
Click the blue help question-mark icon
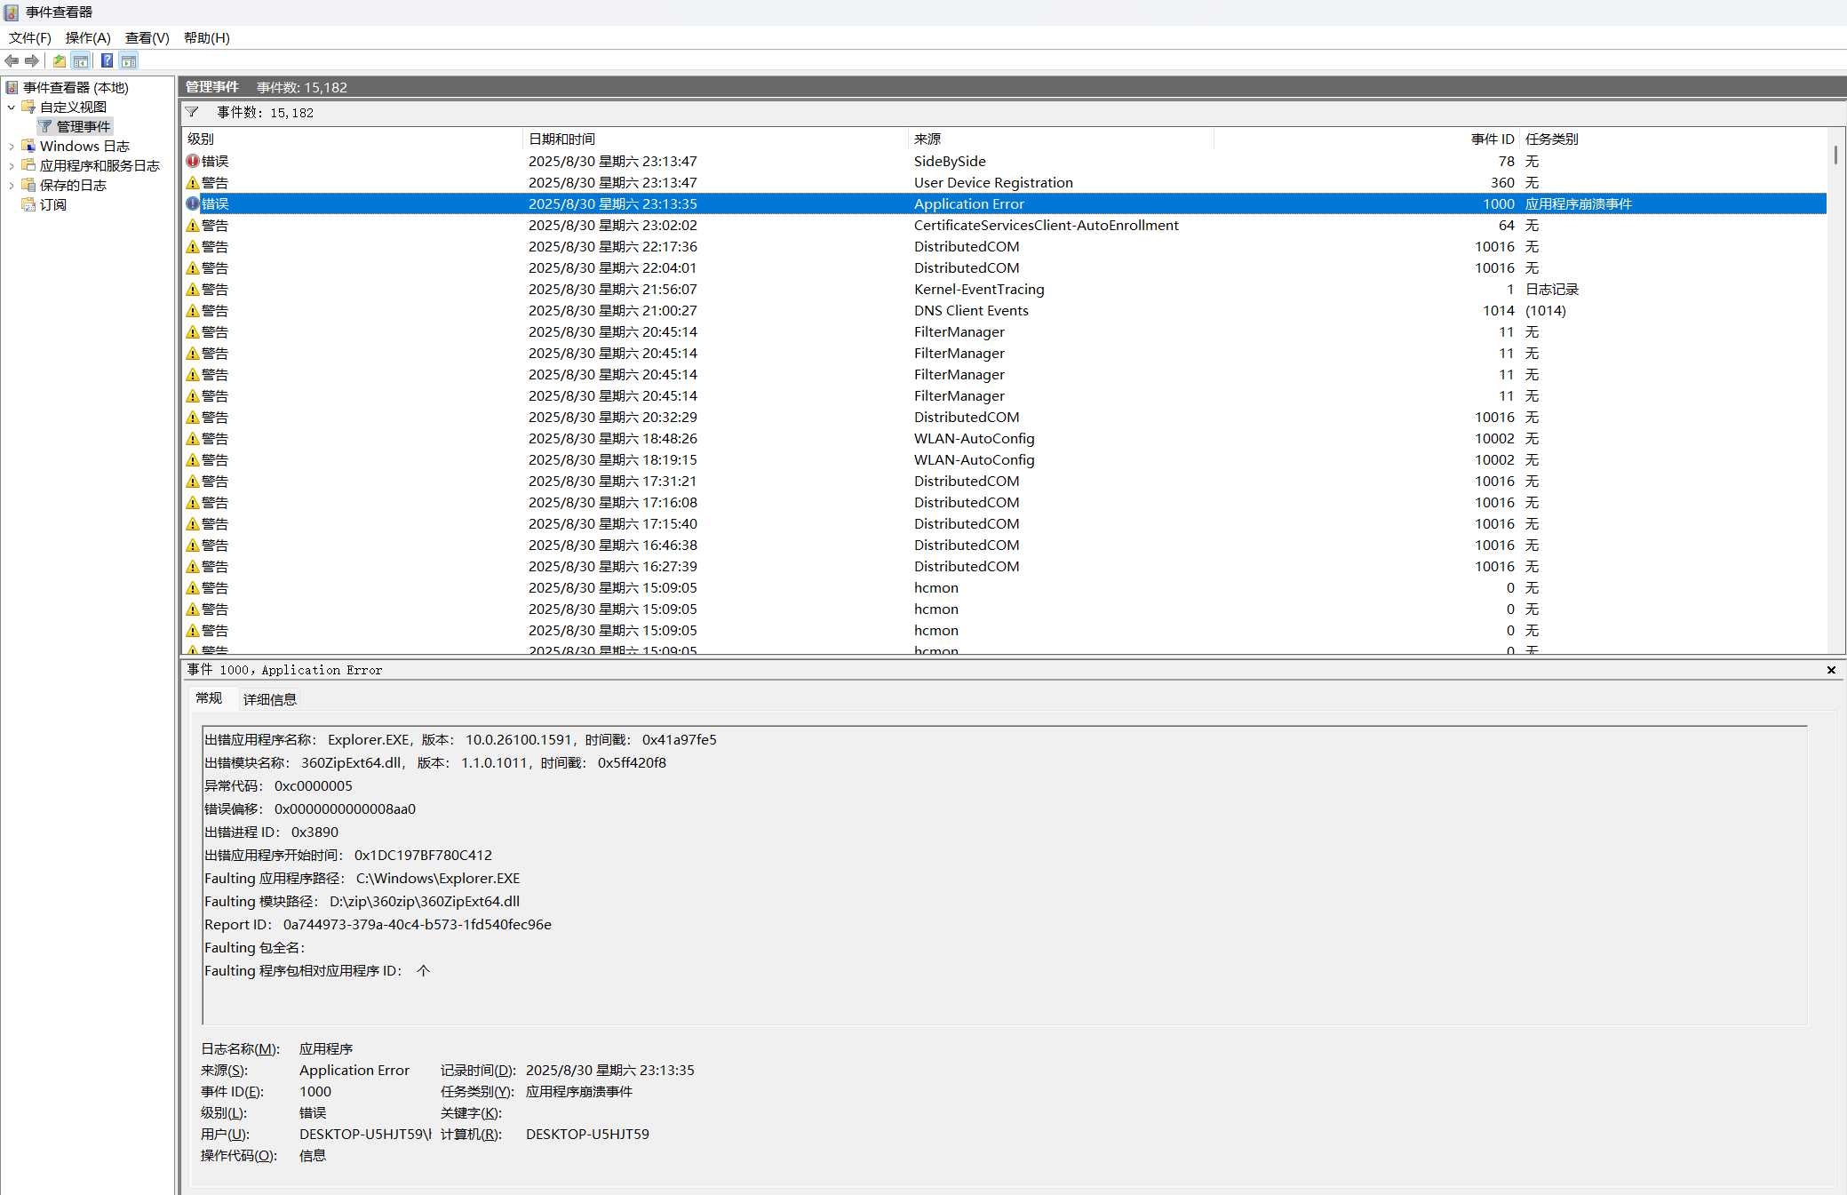tap(107, 60)
